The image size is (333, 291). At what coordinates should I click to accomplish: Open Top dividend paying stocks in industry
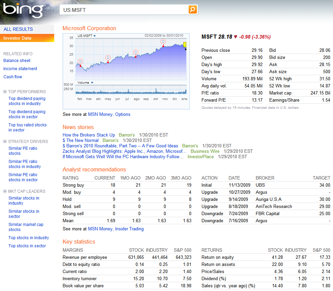[27, 101]
